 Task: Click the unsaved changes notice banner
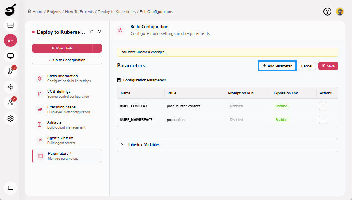pyautogui.click(x=227, y=52)
